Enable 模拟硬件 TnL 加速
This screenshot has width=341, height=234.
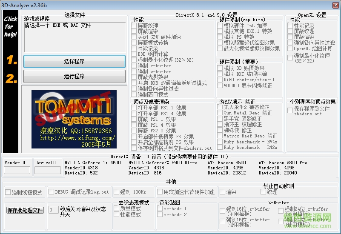(x=220, y=26)
